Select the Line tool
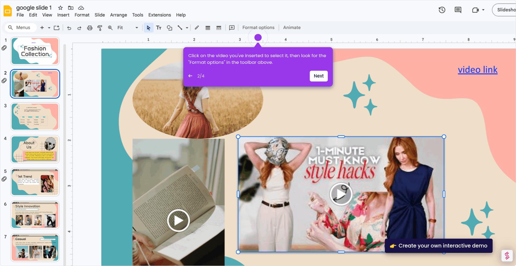The width and height of the screenshot is (516, 266). [180, 28]
